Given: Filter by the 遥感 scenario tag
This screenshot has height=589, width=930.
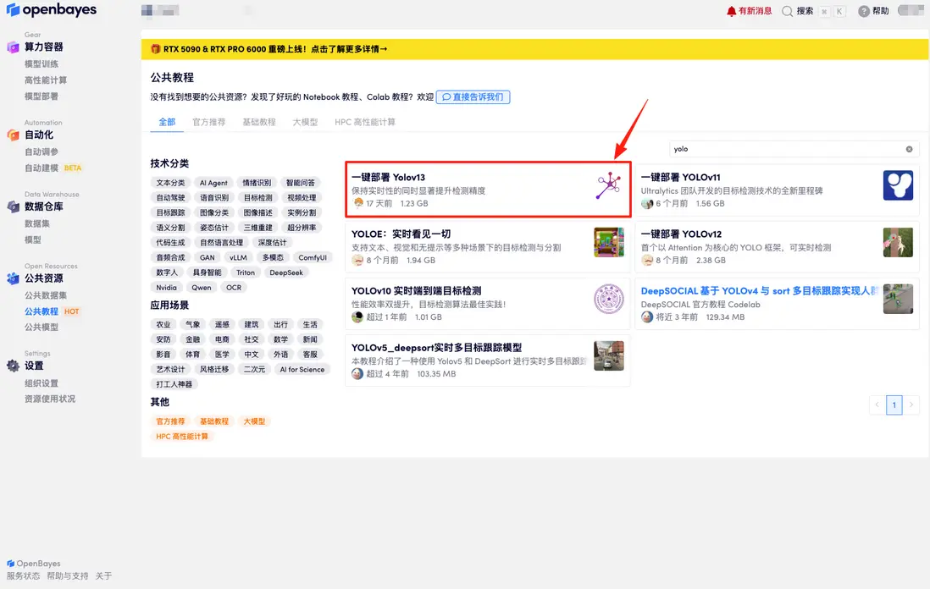Looking at the screenshot, I should (222, 325).
